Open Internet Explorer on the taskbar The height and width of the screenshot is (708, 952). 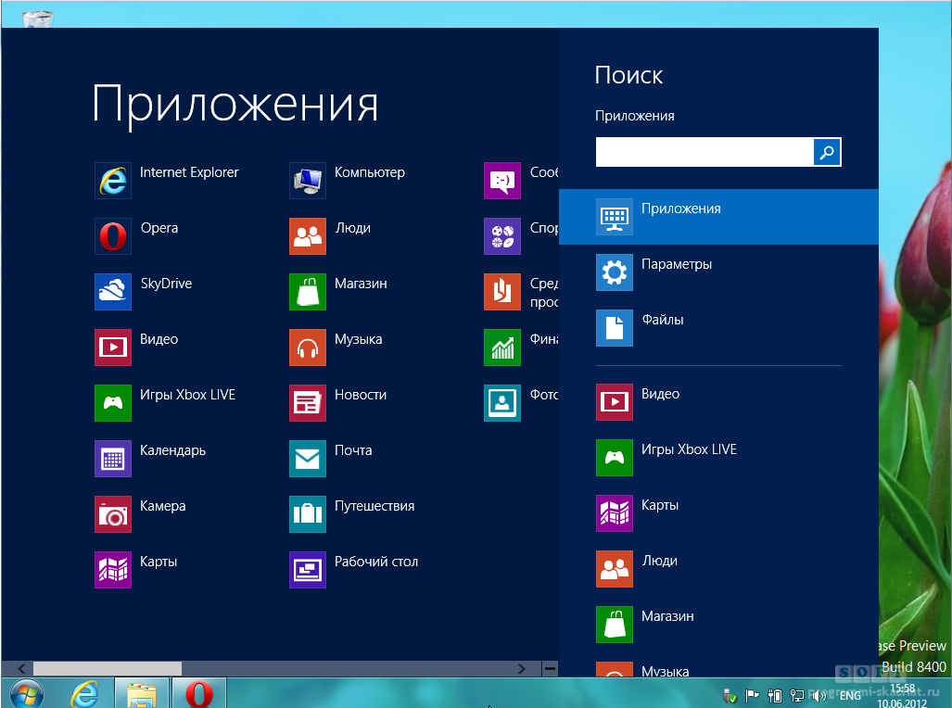[x=85, y=693]
